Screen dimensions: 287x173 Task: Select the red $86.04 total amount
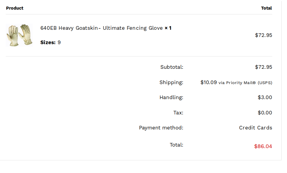(263, 146)
